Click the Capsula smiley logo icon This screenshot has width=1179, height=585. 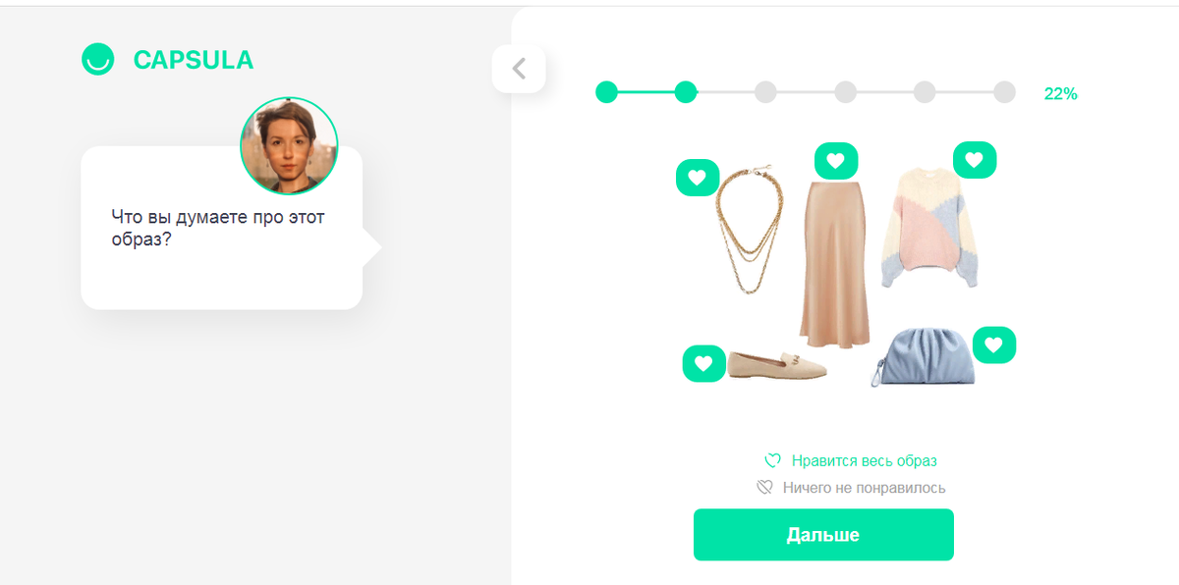tap(97, 60)
